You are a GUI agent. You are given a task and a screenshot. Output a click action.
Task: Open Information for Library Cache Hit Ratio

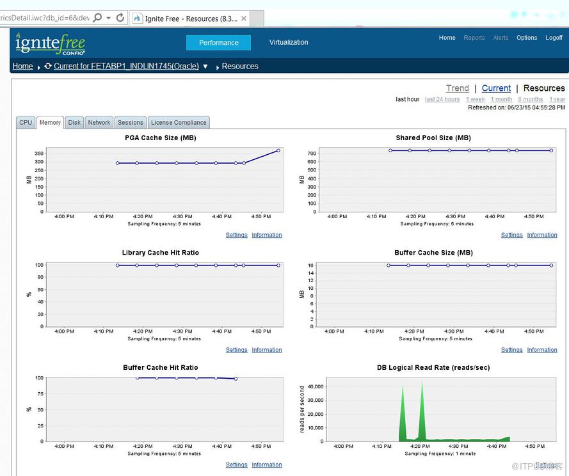click(267, 350)
